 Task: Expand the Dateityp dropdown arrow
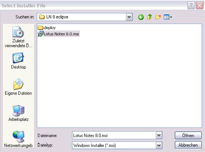tap(159, 145)
